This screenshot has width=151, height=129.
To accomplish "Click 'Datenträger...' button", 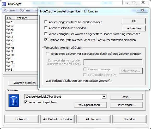I will 126,105.
